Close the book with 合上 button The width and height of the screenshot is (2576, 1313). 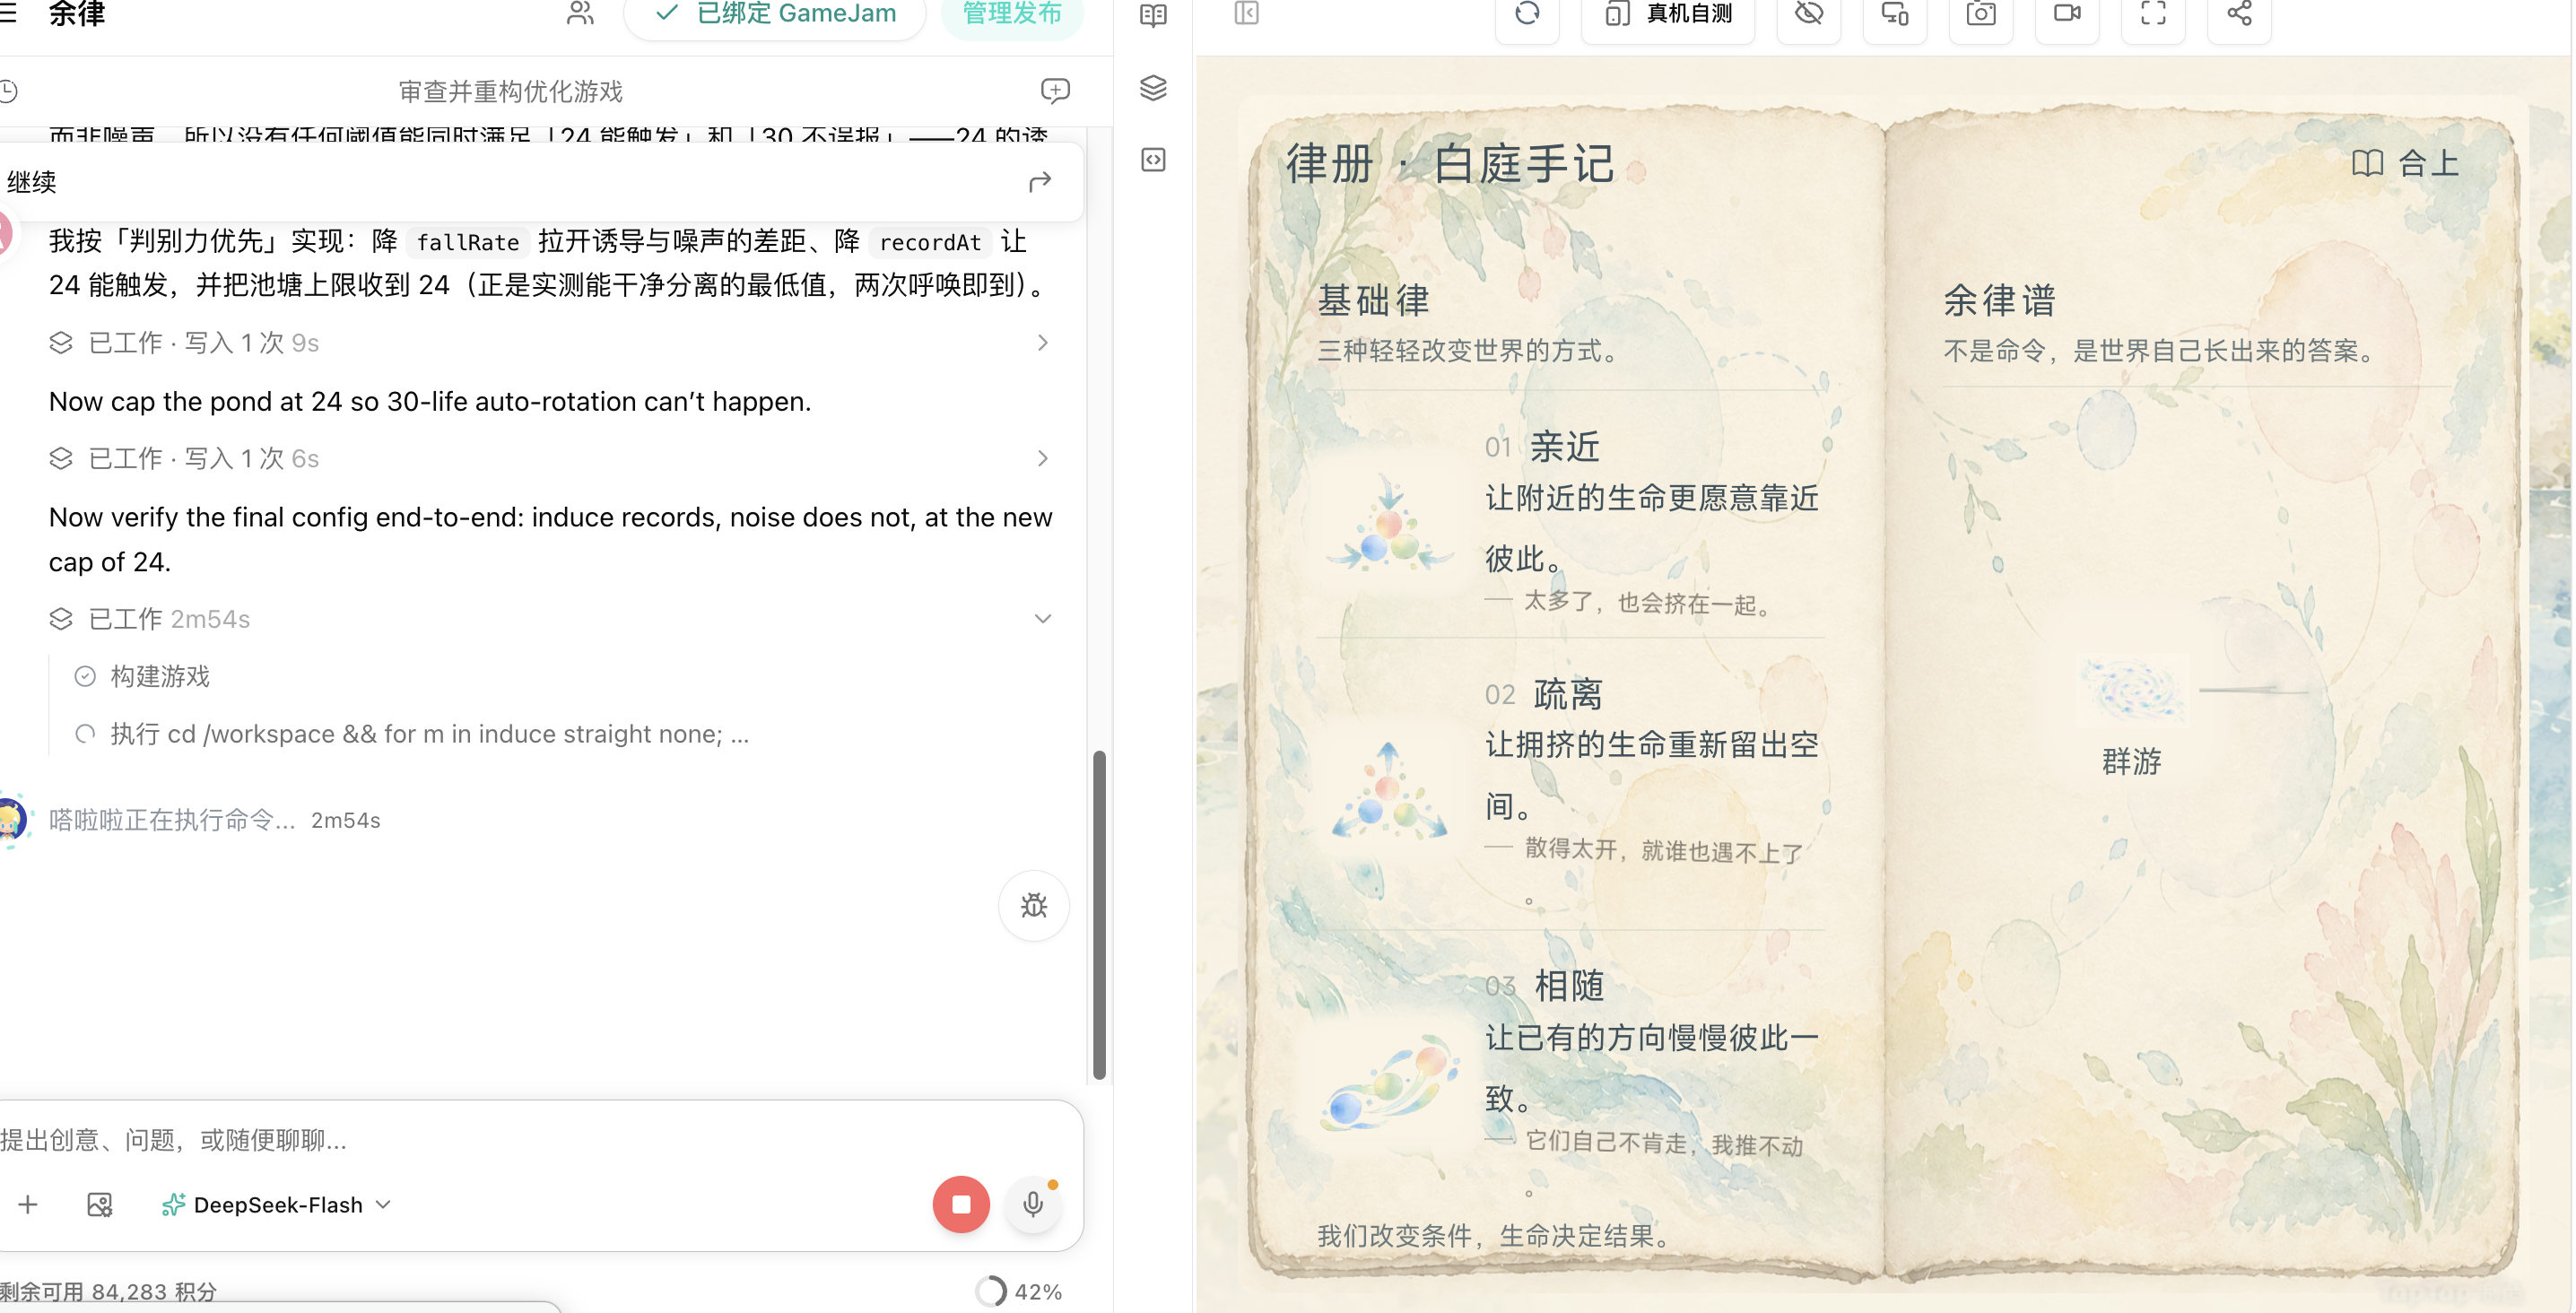click(x=2405, y=163)
